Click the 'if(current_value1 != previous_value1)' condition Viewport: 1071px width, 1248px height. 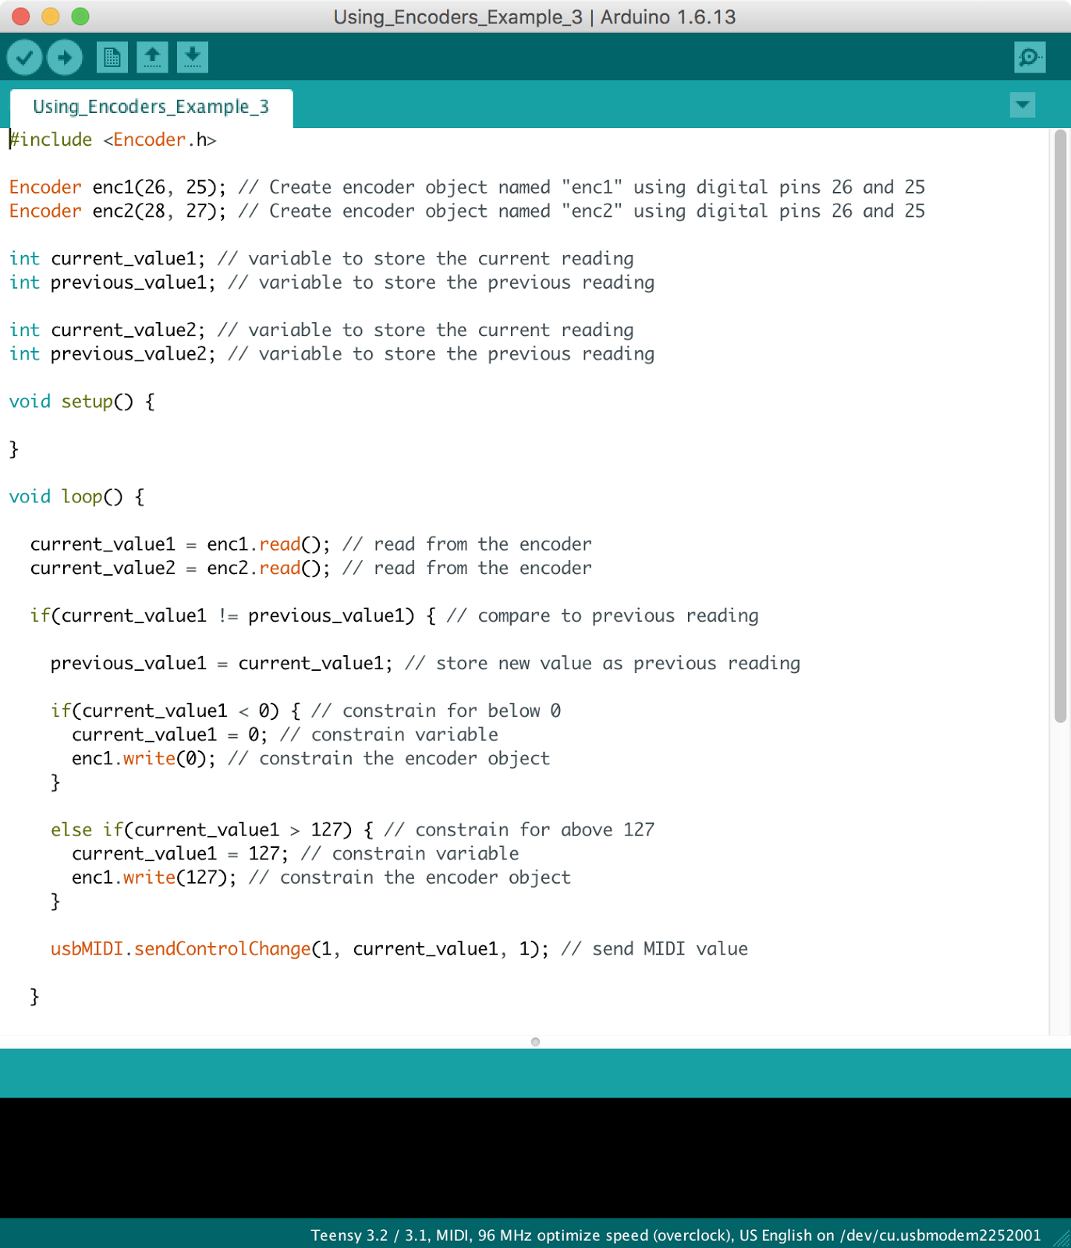(x=222, y=615)
